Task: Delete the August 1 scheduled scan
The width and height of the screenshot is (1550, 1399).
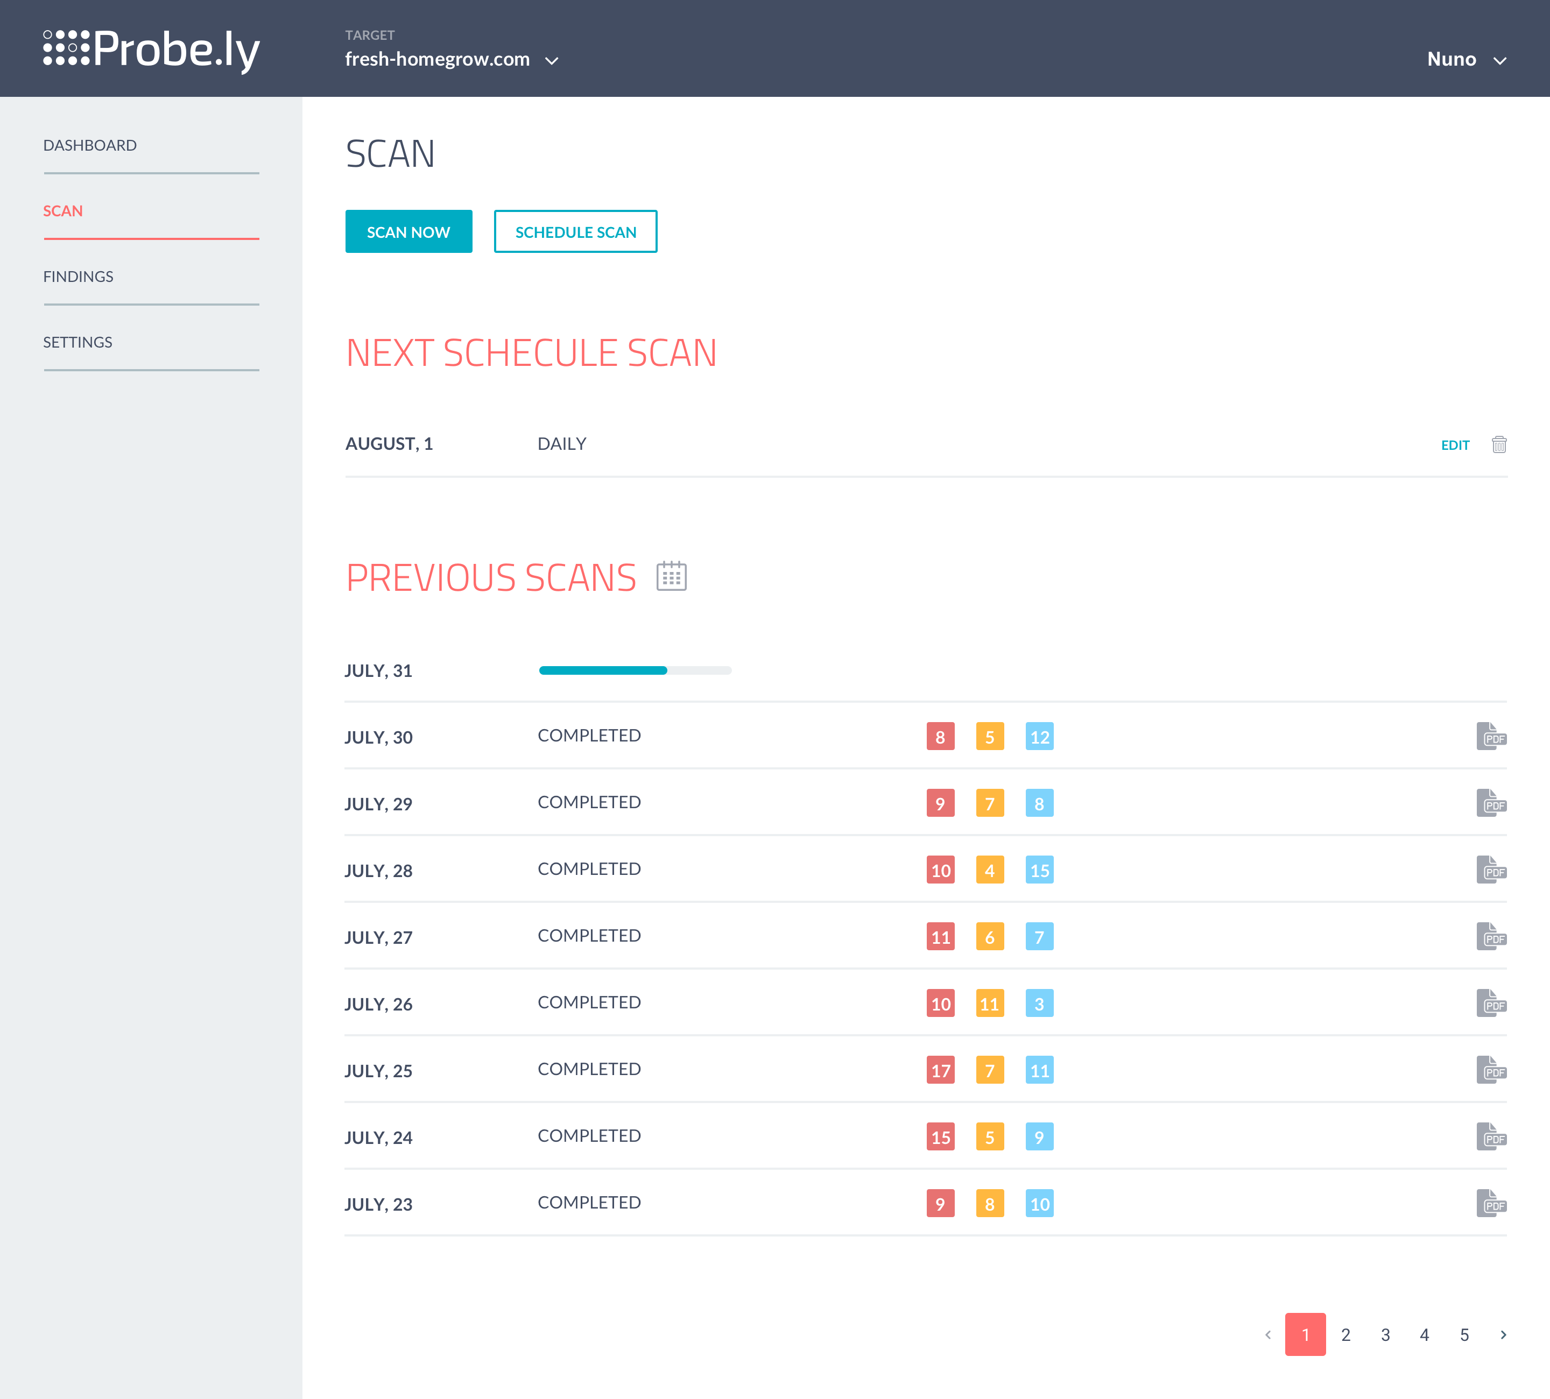Action: [x=1498, y=444]
